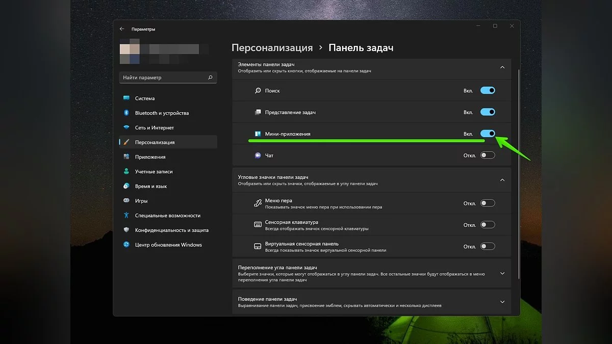Click the Центр обновления Windows label

[168, 245]
